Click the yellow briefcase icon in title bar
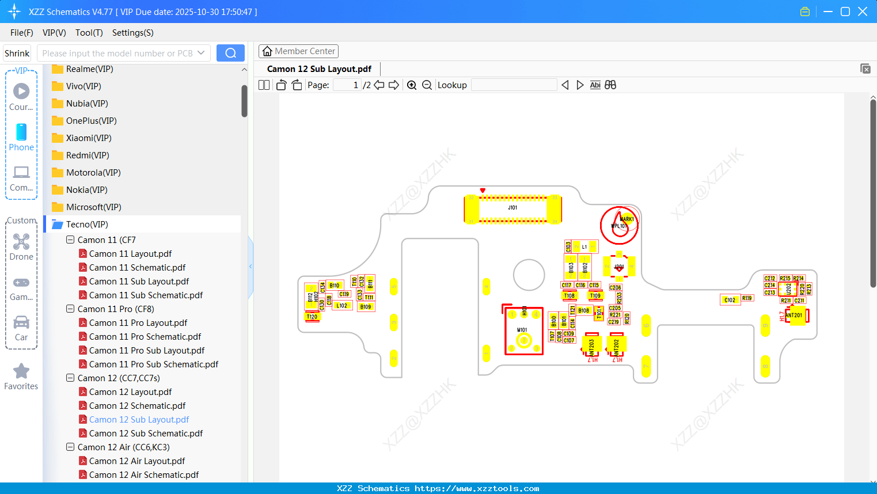The width and height of the screenshot is (877, 494). pos(805,12)
